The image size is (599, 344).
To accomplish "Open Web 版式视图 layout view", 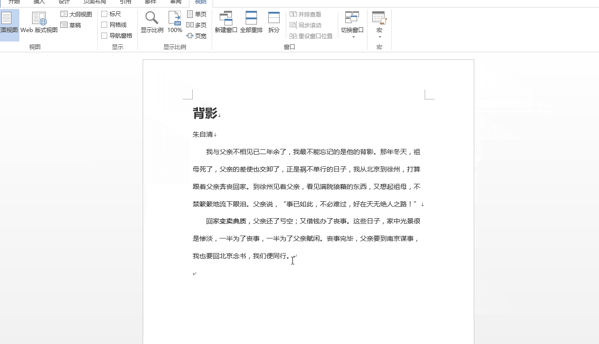I will tap(39, 23).
